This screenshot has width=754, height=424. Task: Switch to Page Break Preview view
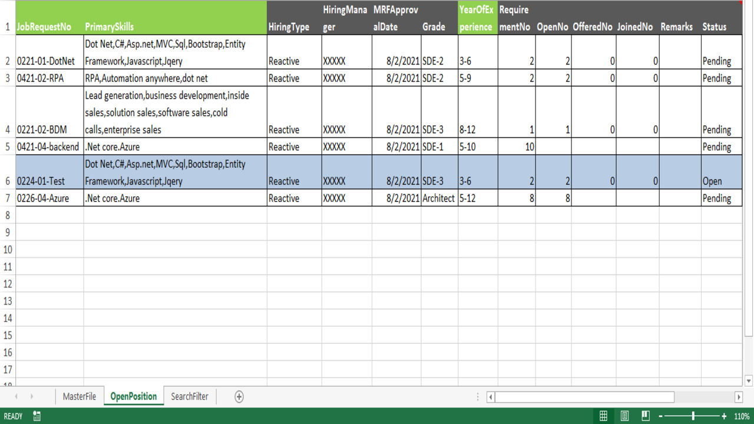(646, 416)
